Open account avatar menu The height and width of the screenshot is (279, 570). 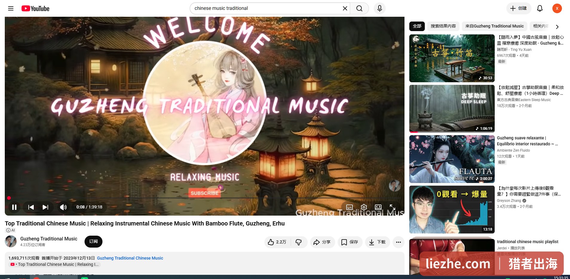[557, 8]
